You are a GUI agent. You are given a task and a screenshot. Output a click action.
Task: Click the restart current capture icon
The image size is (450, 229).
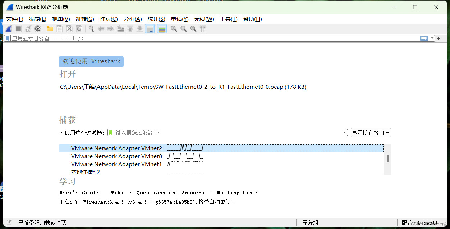[28, 29]
